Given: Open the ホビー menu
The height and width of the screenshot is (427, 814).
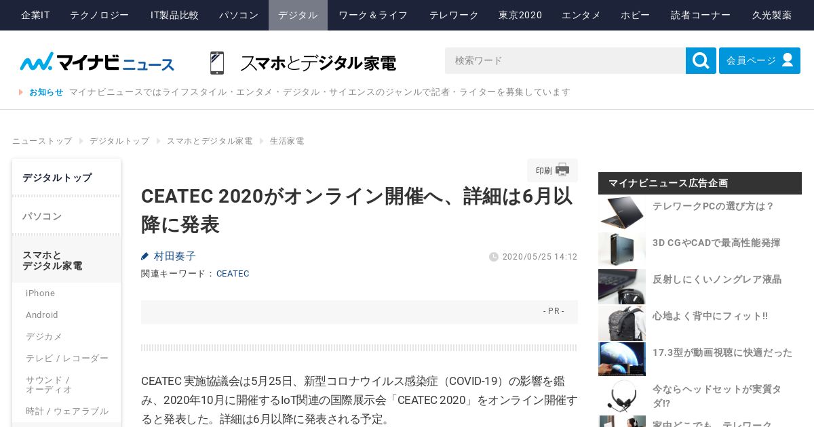Looking at the screenshot, I should point(635,15).
